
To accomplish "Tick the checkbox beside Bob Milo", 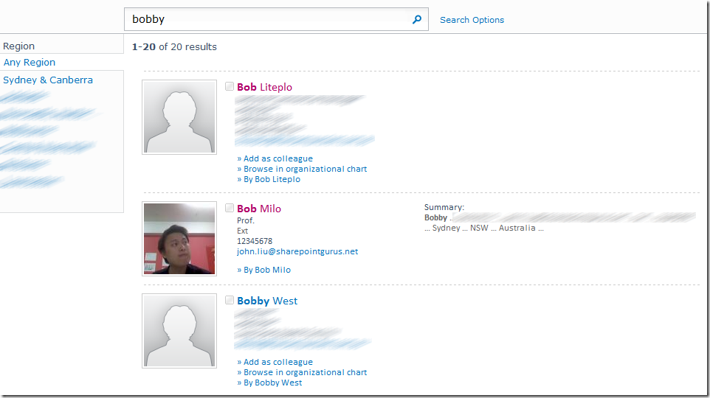I will click(230, 208).
